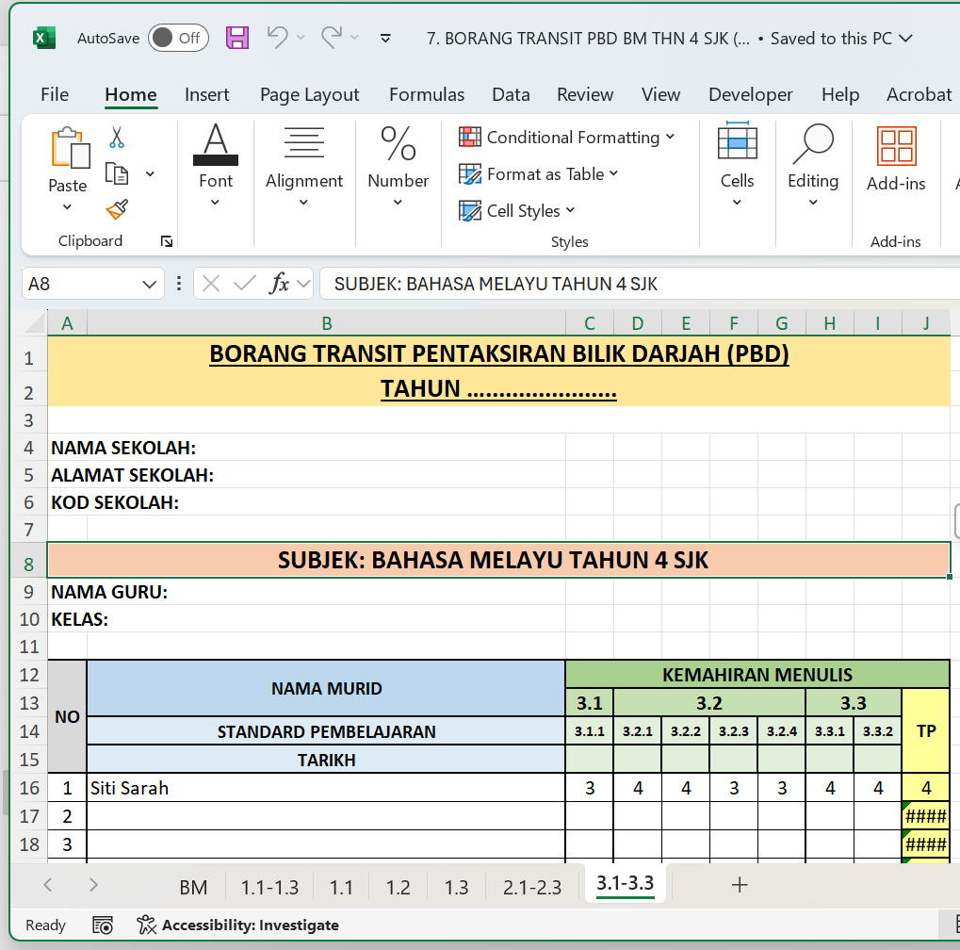Open the Copy options dropdown arrow
This screenshot has height=950, width=960.
click(150, 174)
